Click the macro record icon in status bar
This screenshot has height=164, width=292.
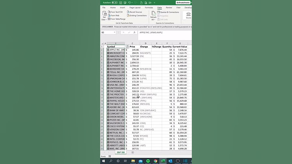pyautogui.click(x=109, y=156)
